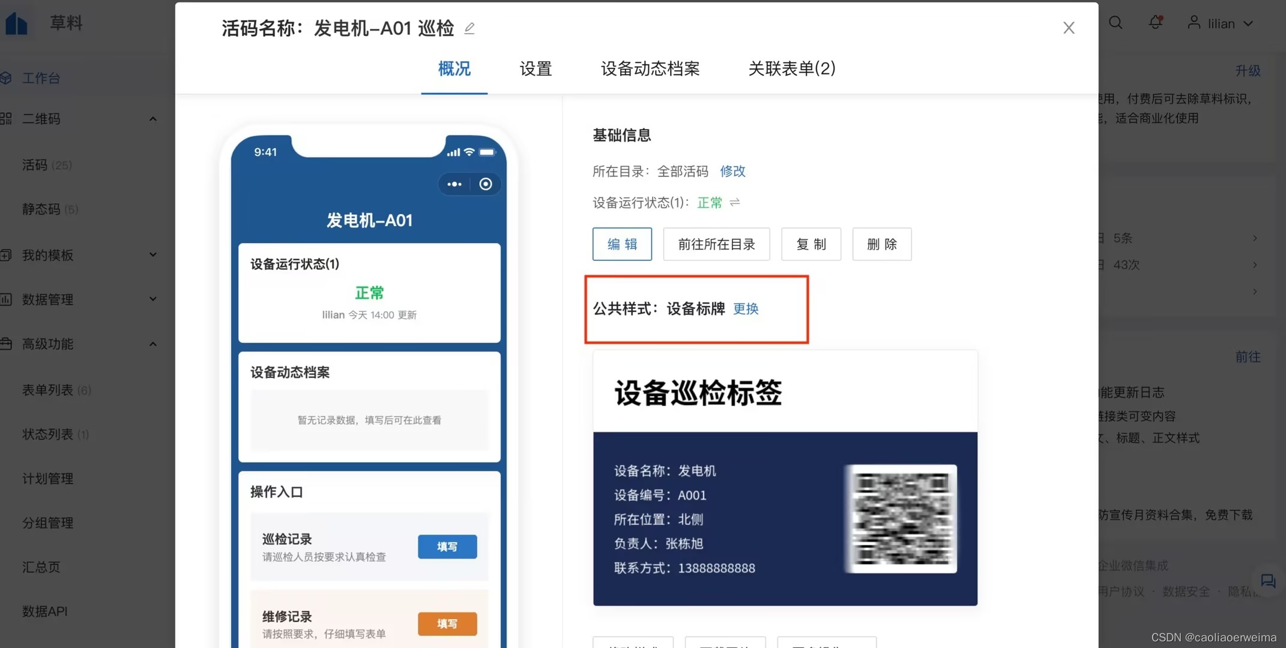Image resolution: width=1286 pixels, height=648 pixels.
Task: Click the 修改 directory link
Action: (732, 172)
